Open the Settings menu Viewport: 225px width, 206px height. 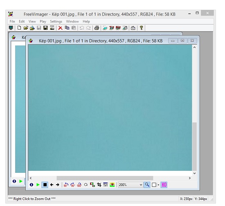tap(56, 21)
